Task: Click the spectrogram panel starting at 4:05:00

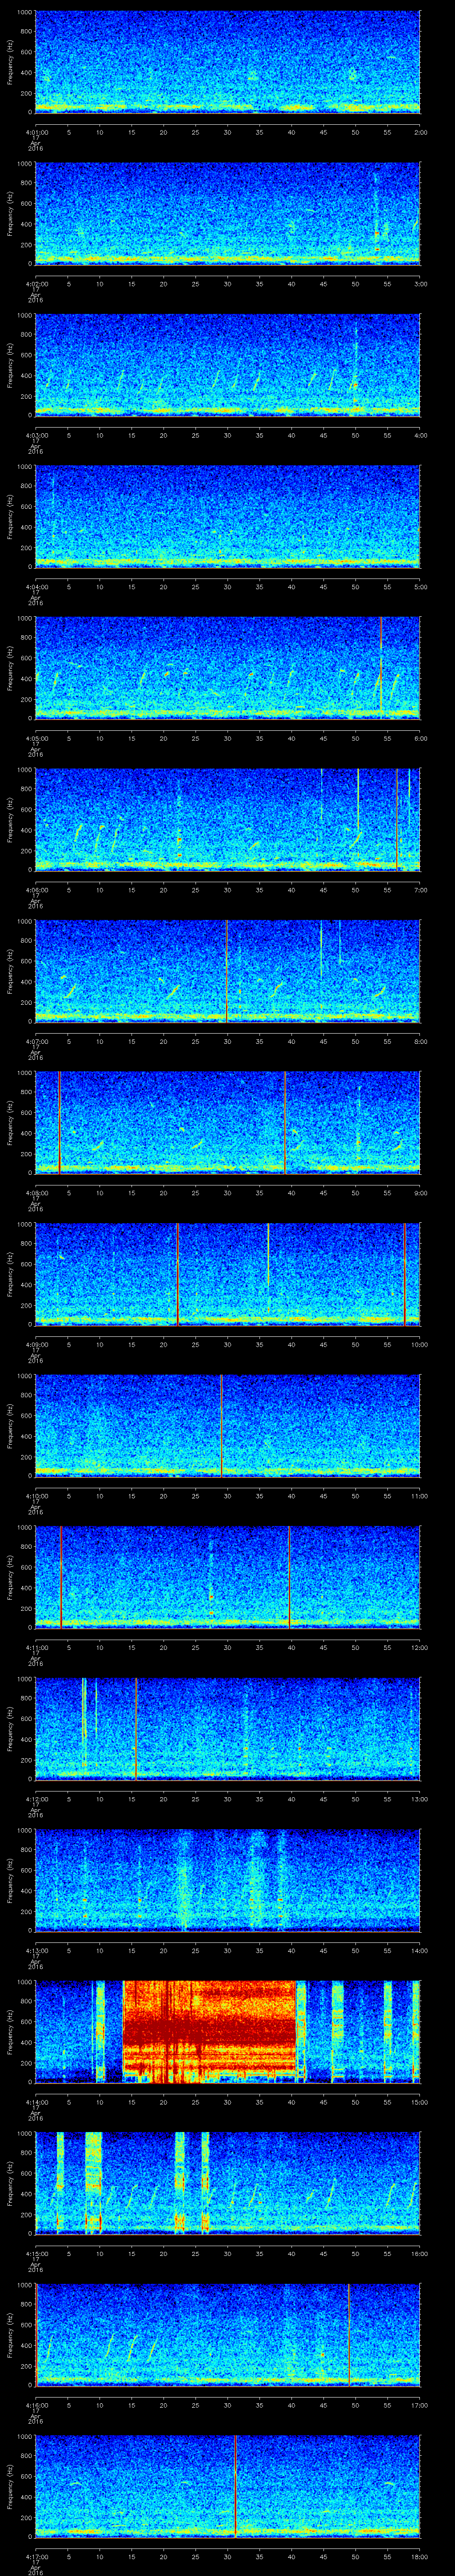Action: point(228,668)
